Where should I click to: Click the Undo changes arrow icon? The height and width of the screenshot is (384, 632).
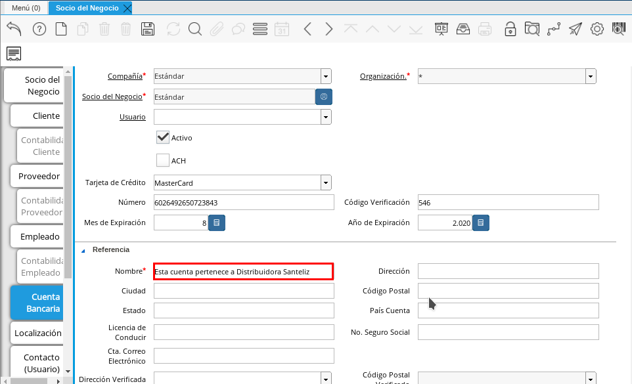pyautogui.click(x=14, y=29)
